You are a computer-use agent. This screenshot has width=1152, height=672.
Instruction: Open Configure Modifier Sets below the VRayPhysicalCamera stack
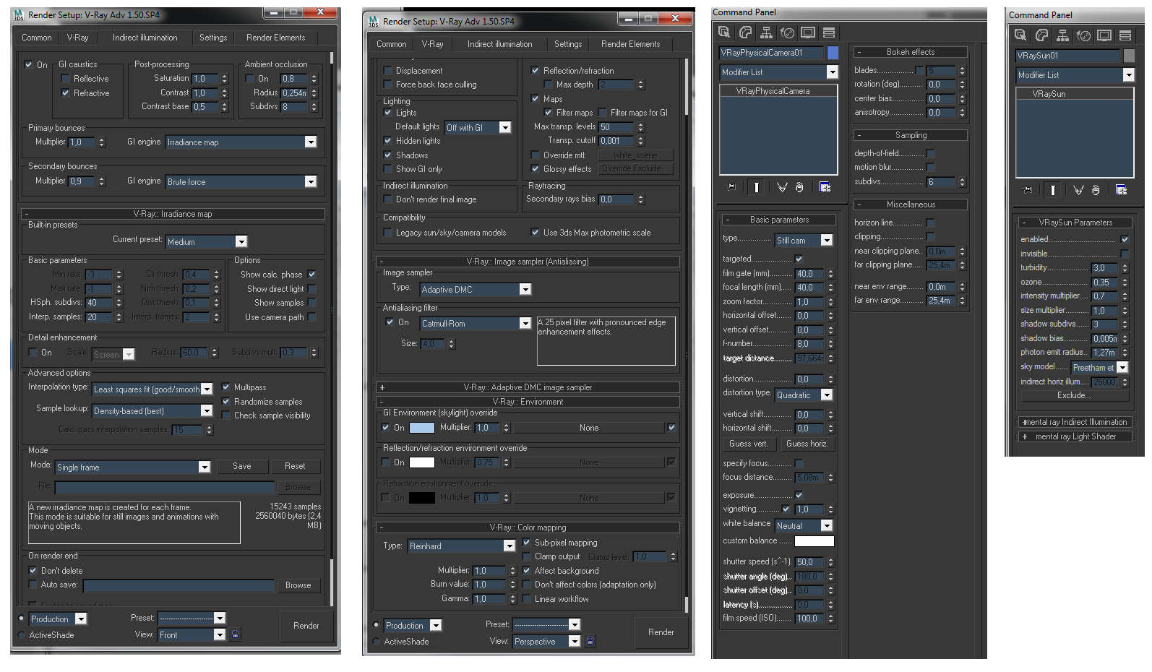[825, 187]
